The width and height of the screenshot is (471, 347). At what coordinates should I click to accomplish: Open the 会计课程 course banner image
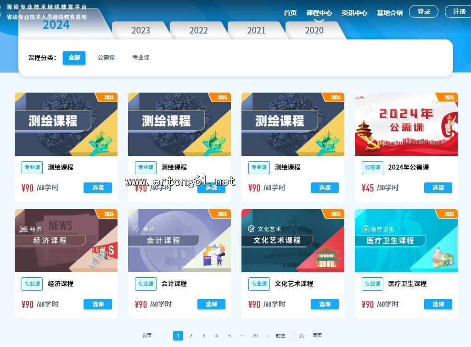tap(179, 241)
